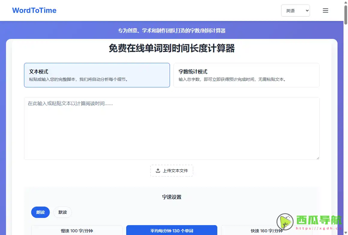Click the textarea resize handle icon
Screen dimensions: 348x235
pos(317,158)
